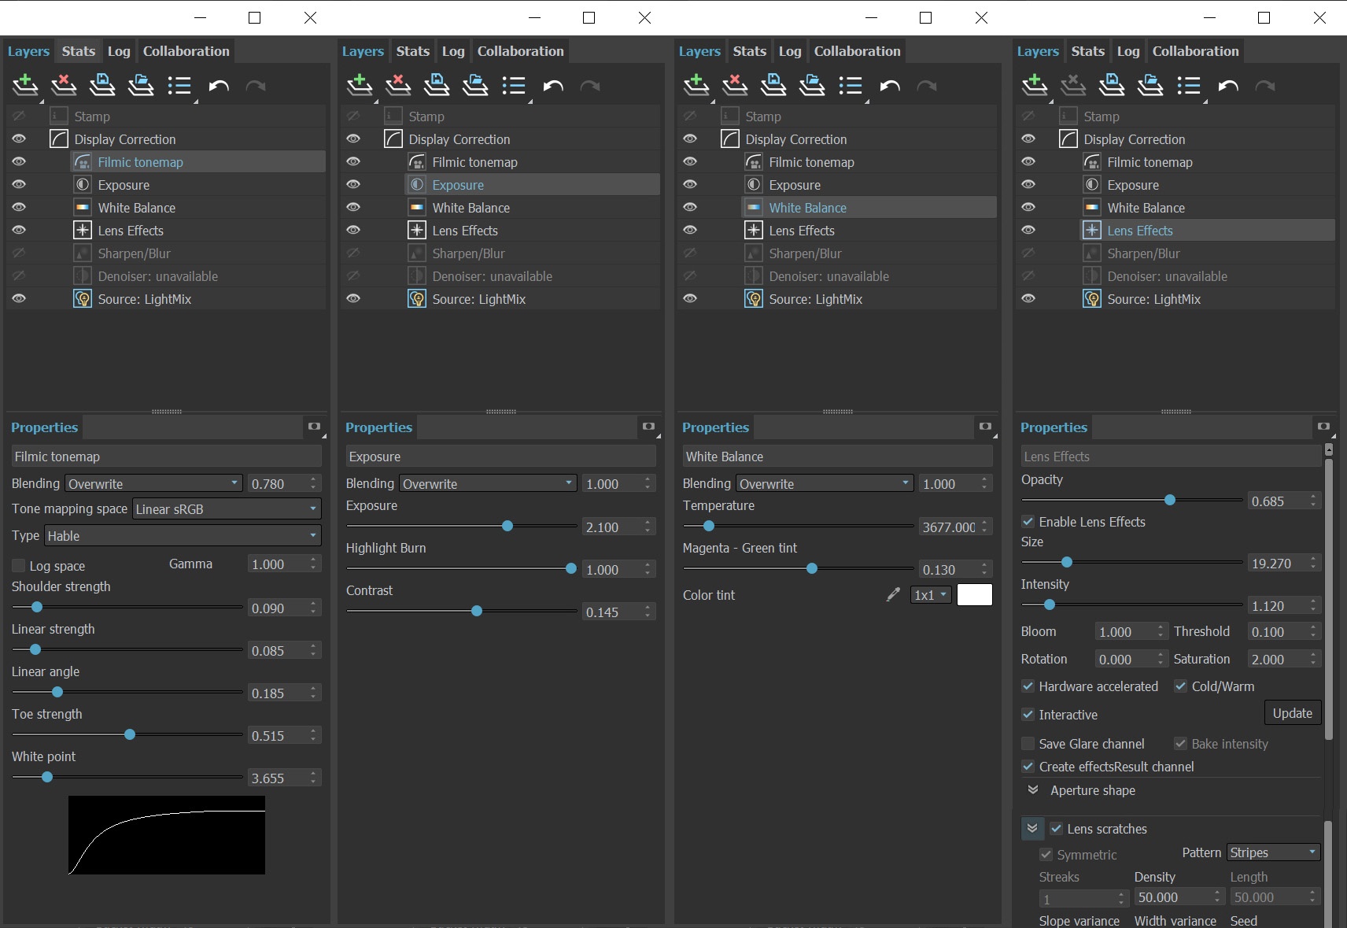Click load layers icon in Filmic tonemap panel
Image resolution: width=1347 pixels, height=928 pixels.
(x=141, y=84)
